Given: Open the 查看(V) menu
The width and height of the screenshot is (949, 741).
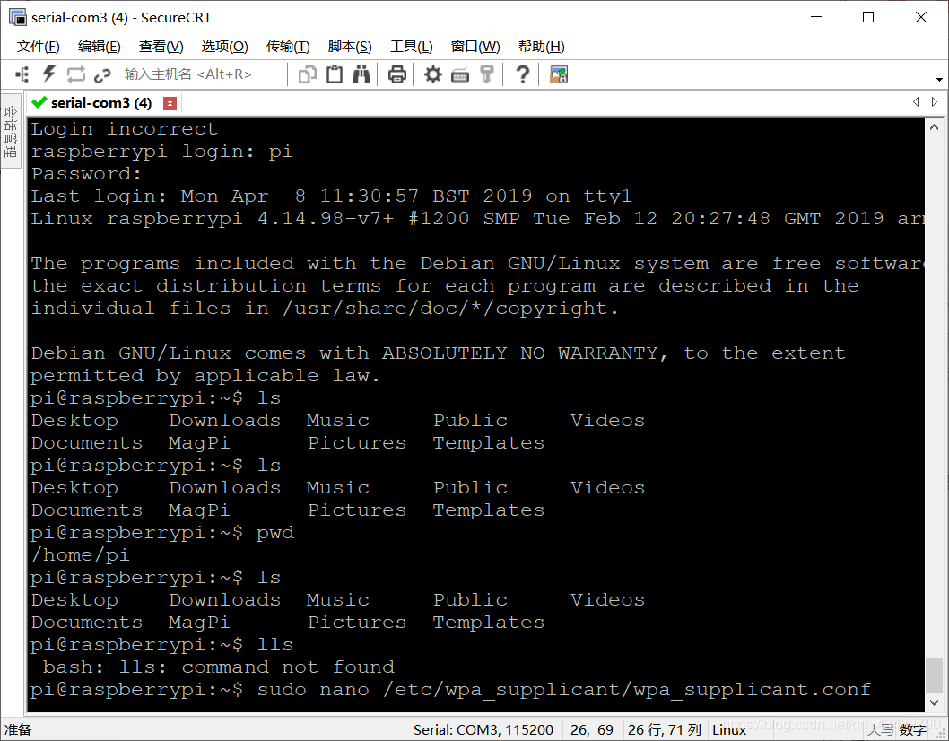Looking at the screenshot, I should 161,47.
